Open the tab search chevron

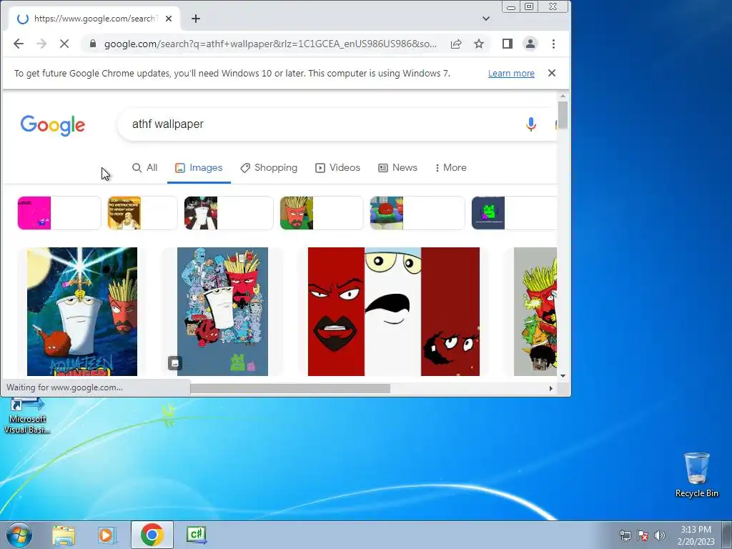pyautogui.click(x=486, y=19)
